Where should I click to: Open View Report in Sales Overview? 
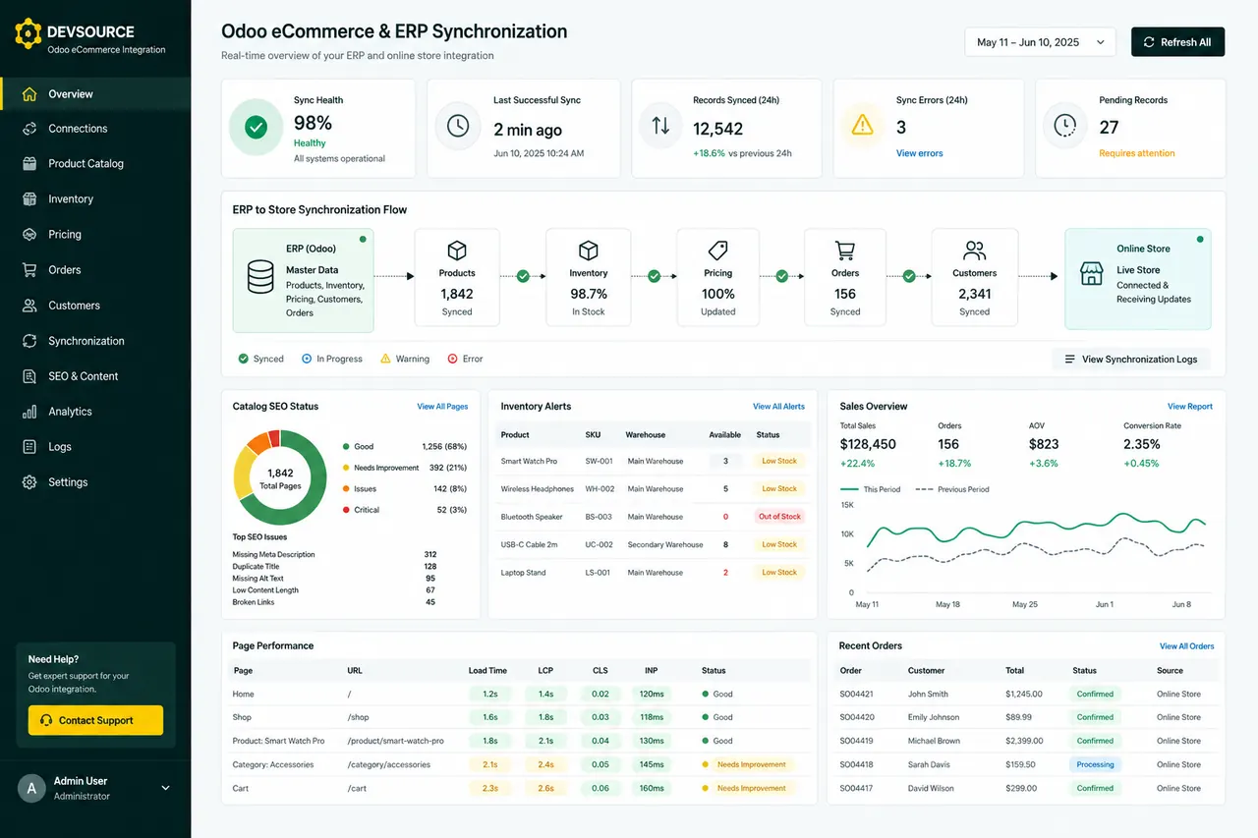(1190, 407)
